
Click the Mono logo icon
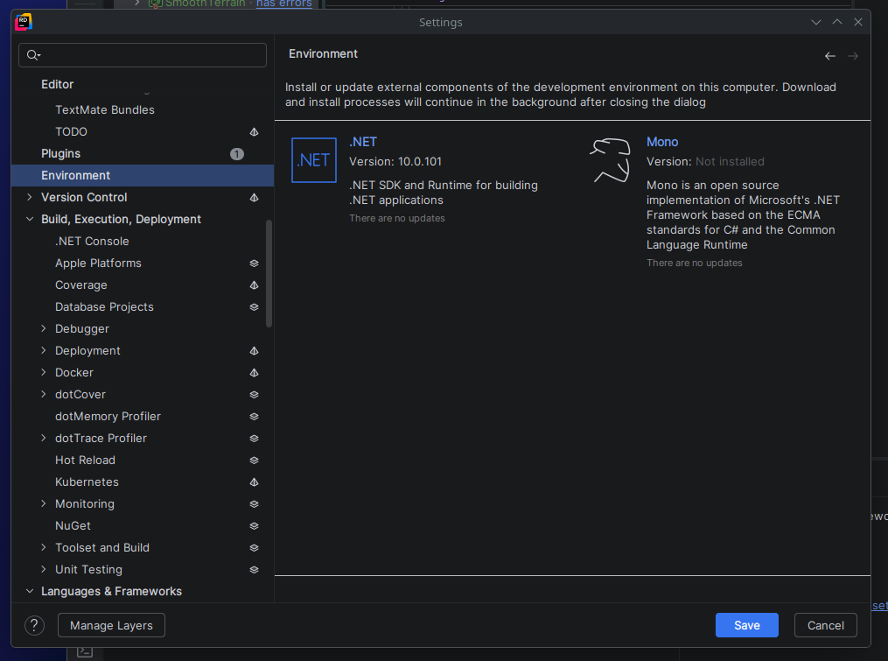[x=611, y=160]
